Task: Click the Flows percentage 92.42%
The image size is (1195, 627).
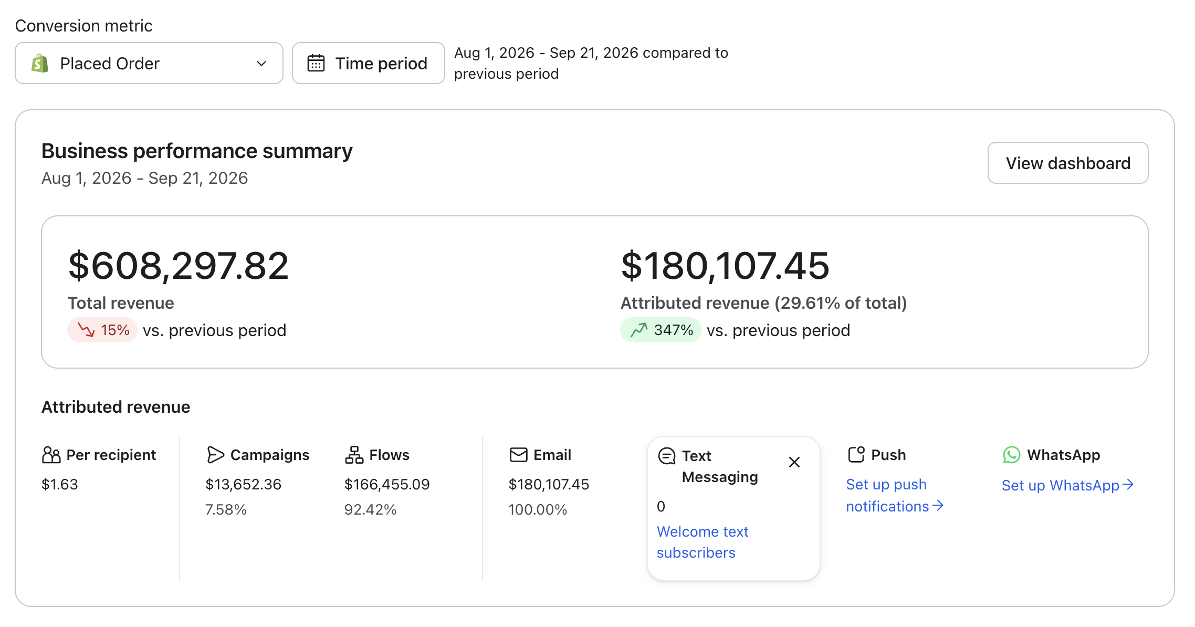Action: click(370, 509)
